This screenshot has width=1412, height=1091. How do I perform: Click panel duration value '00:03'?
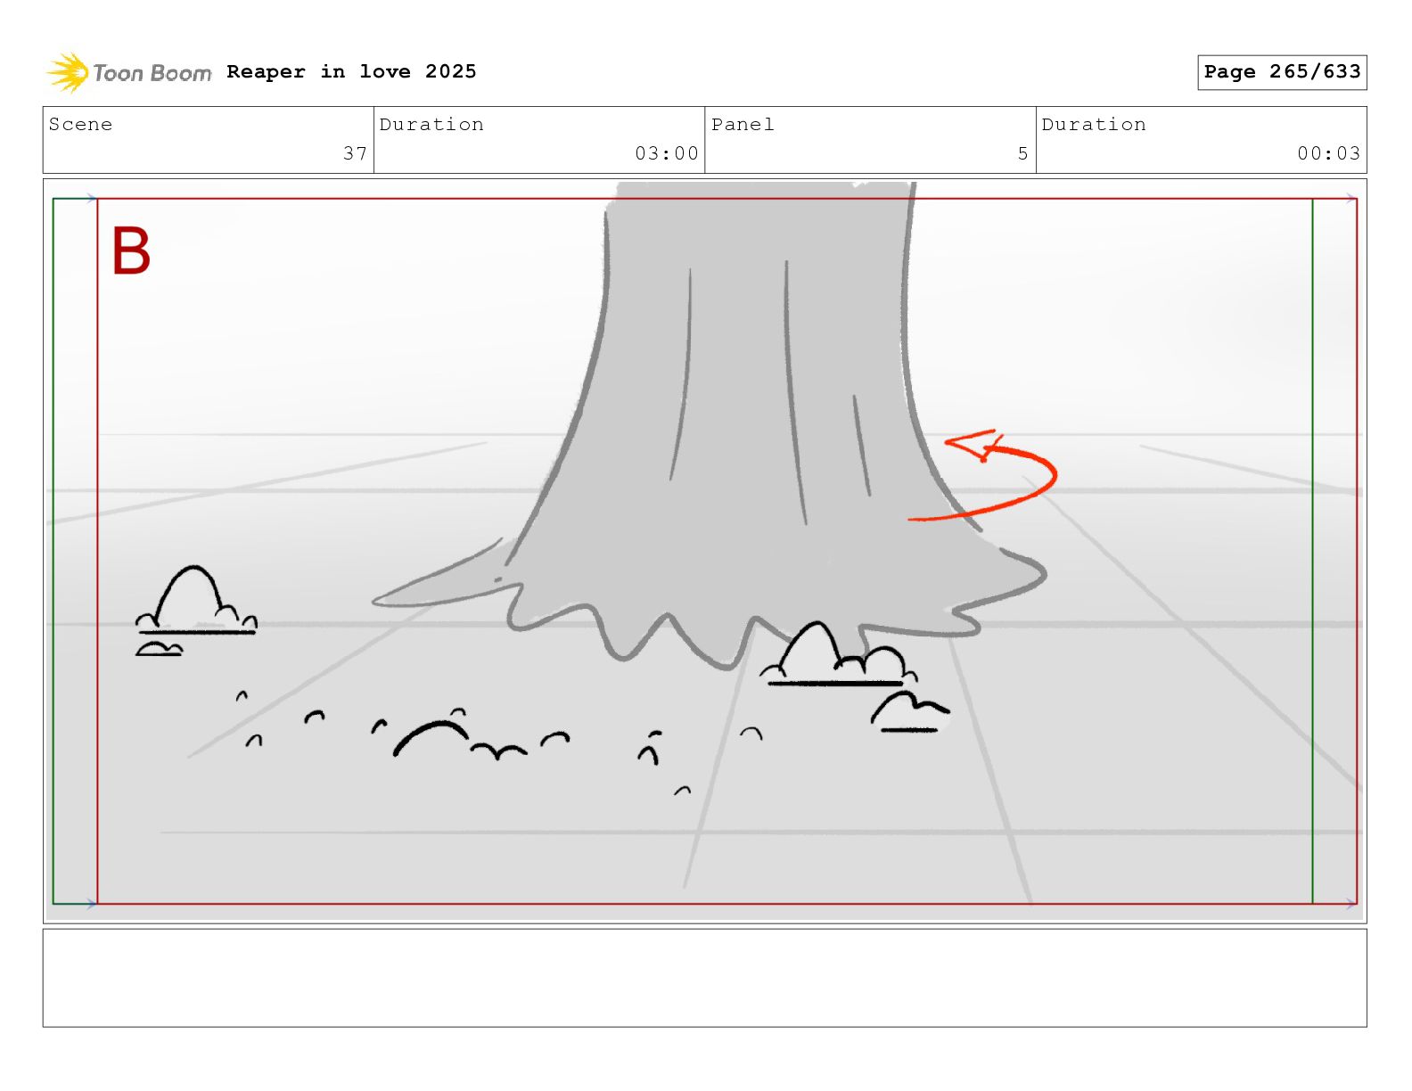(1328, 153)
